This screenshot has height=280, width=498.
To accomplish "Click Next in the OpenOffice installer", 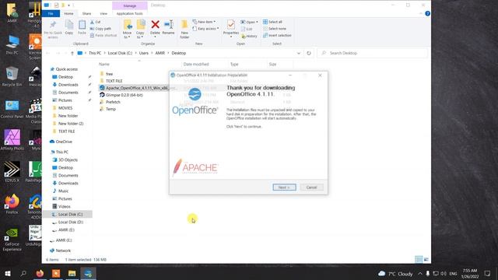I will coord(284,187).
